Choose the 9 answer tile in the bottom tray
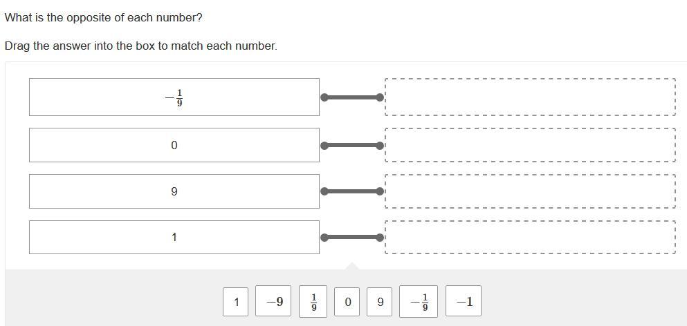Image resolution: width=687 pixels, height=326 pixels. 380,302
